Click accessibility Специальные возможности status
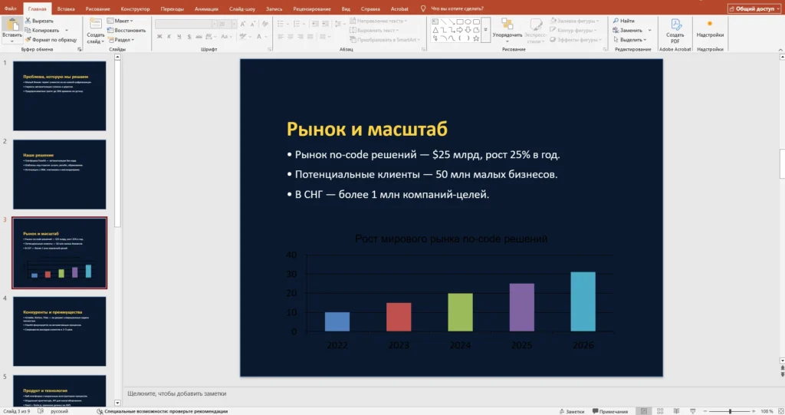 (163, 411)
